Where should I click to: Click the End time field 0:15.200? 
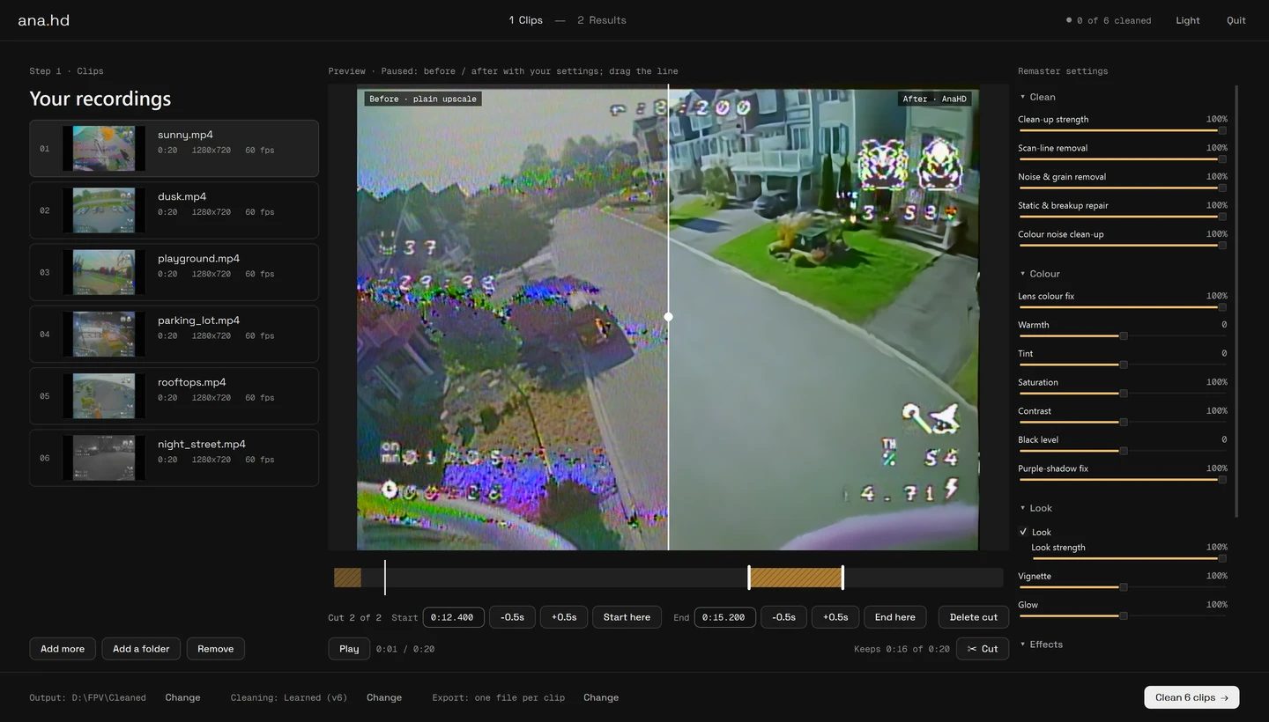(x=725, y=617)
